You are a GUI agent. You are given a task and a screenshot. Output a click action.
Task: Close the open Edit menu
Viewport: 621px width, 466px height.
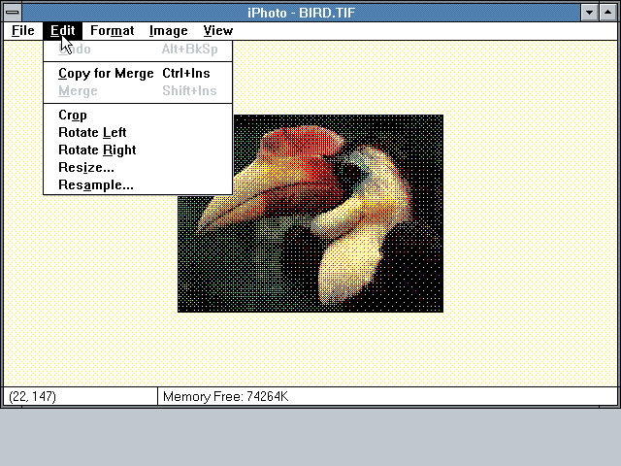click(x=62, y=30)
